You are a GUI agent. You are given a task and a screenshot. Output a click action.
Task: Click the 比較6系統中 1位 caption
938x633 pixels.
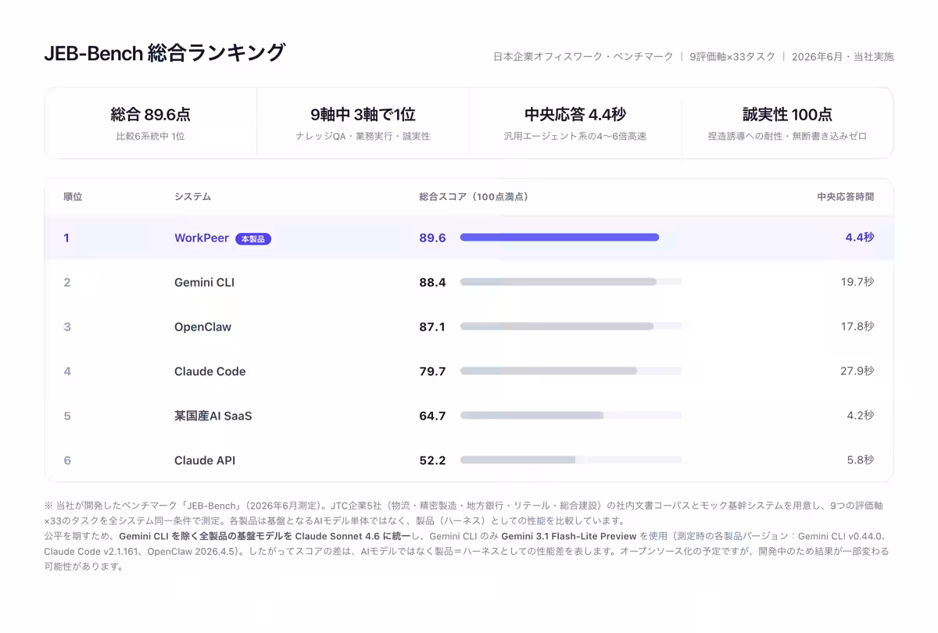[x=151, y=136]
